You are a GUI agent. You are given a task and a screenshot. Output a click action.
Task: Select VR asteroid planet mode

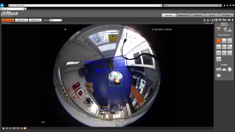click(x=219, y=75)
